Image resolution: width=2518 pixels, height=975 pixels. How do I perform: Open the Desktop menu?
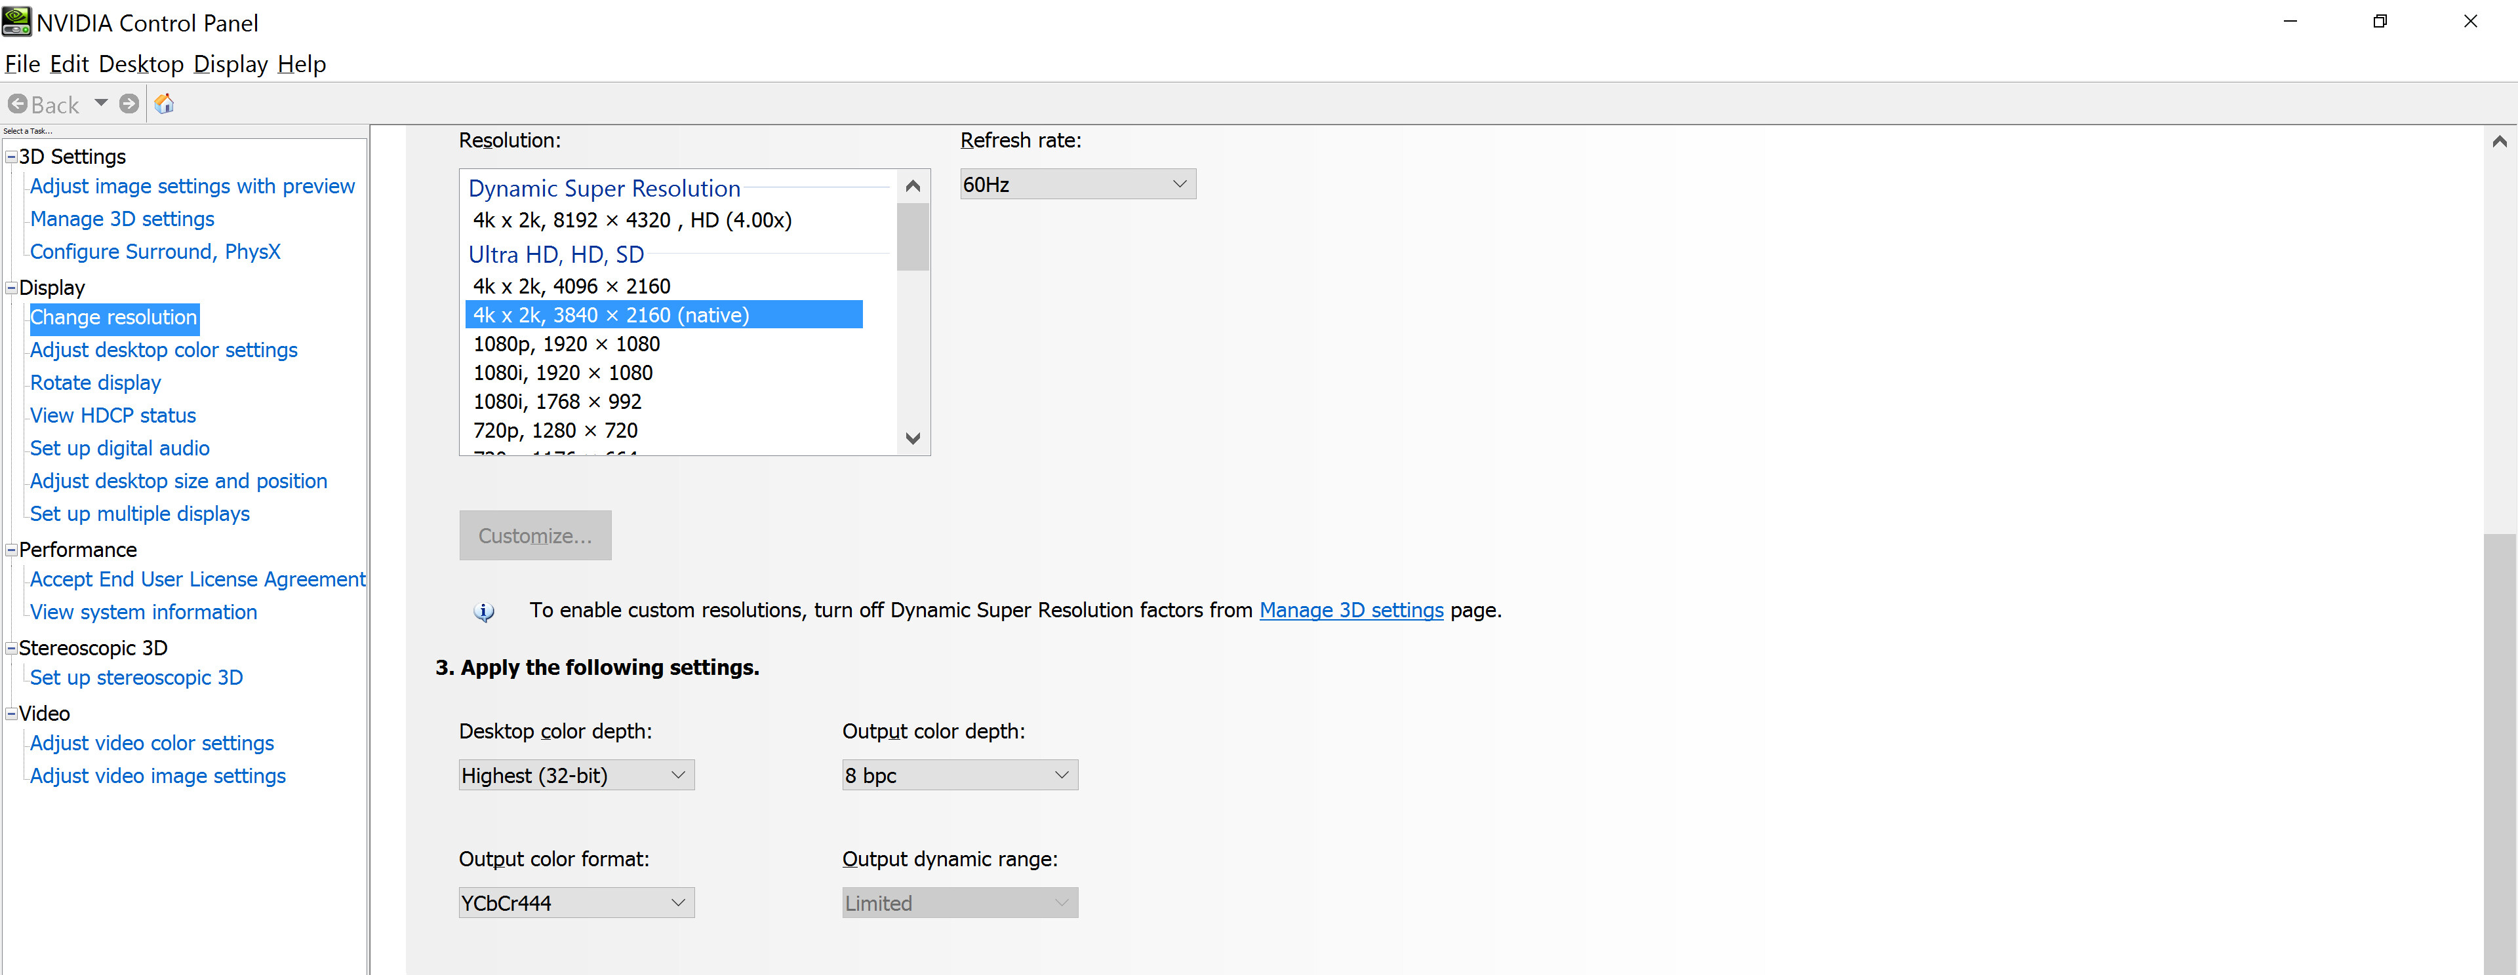(142, 64)
